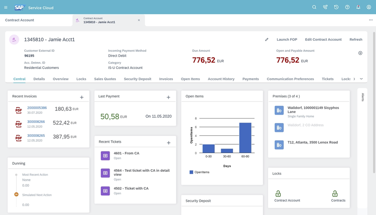
Task: Click the search magnifier icon in header
Action: [314, 7]
